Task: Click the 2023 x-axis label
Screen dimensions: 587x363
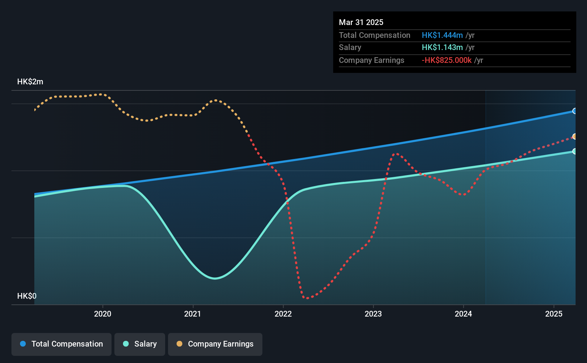Action: [373, 314]
